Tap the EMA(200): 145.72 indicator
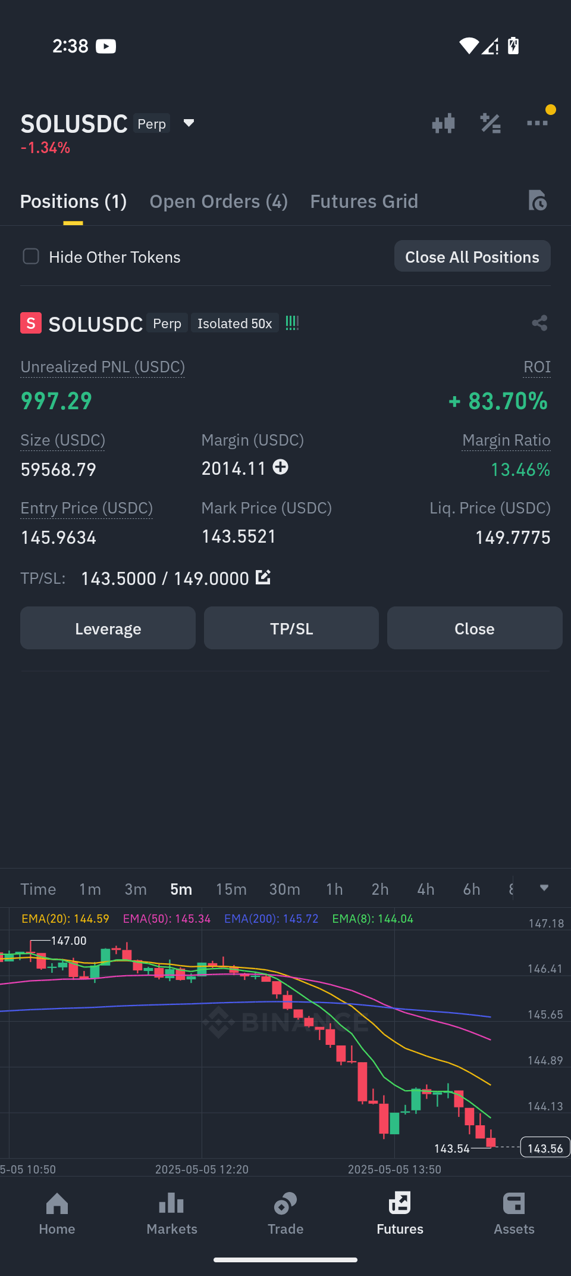Screen dimensions: 571x1276 (x=271, y=919)
